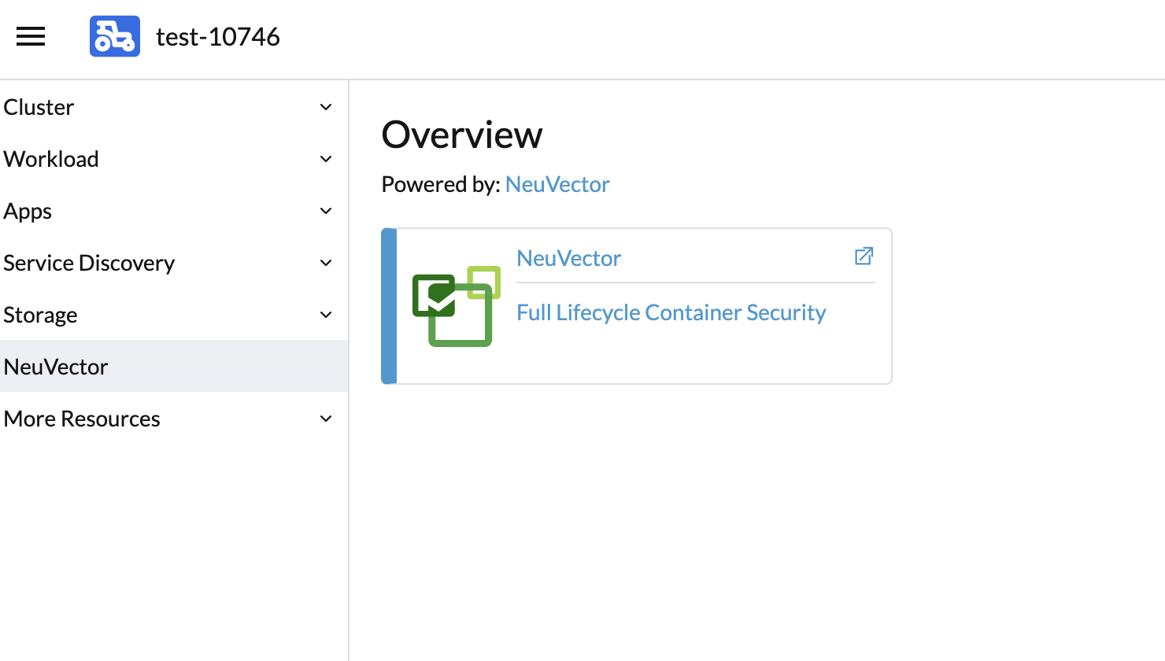Screen dimensions: 1165x661
Task: Expand the Apps section chevron
Action: pos(325,210)
